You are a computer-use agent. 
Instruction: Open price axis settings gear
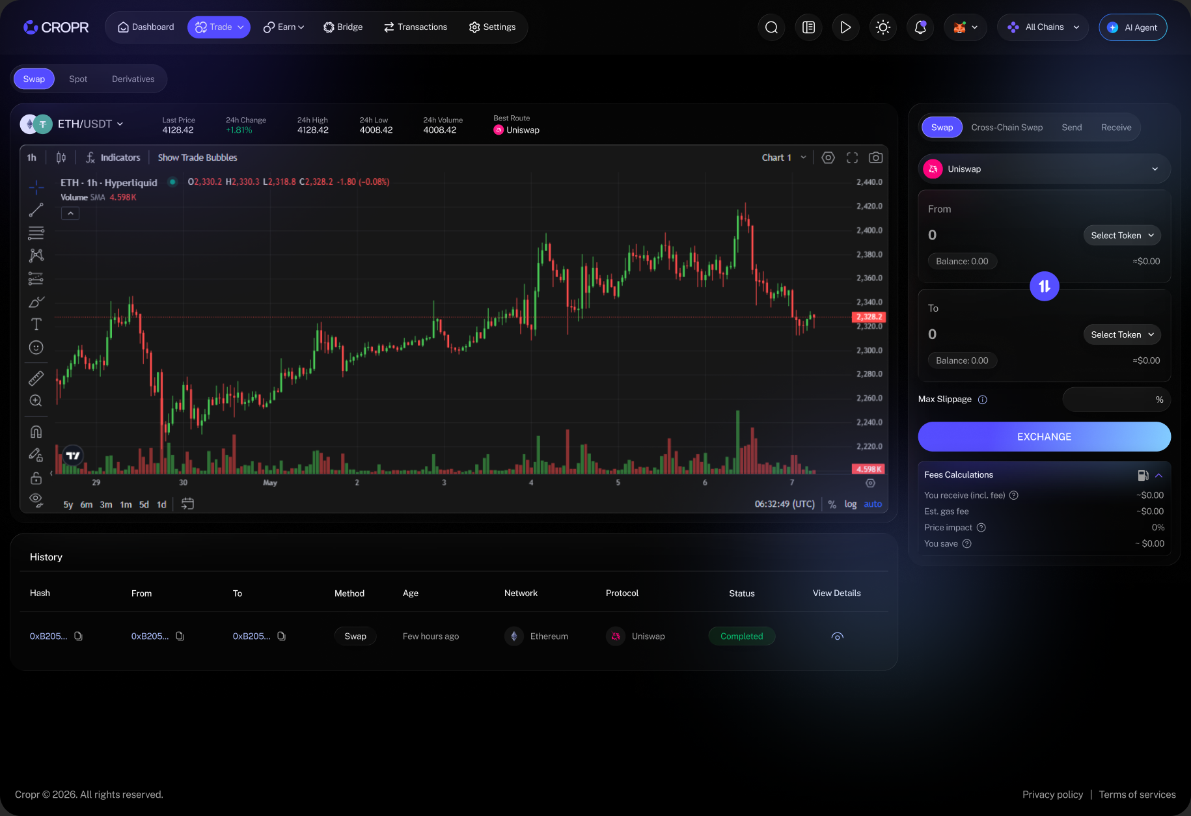[871, 483]
